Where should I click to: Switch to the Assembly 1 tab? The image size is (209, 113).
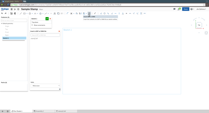44,111
